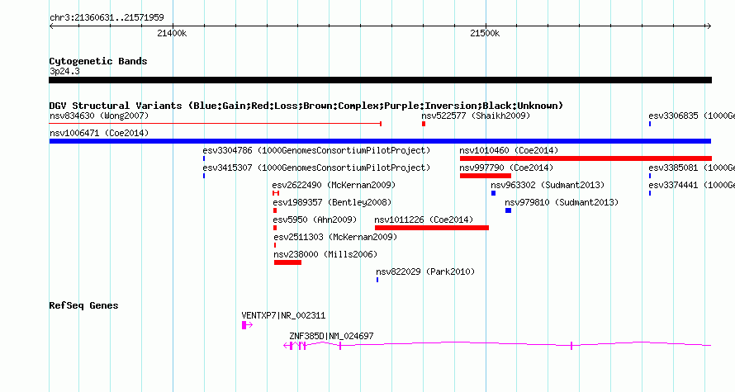Image resolution: width=735 pixels, height=392 pixels.
Task: Select the nsv1010460 red loss bar
Action: [586, 158]
